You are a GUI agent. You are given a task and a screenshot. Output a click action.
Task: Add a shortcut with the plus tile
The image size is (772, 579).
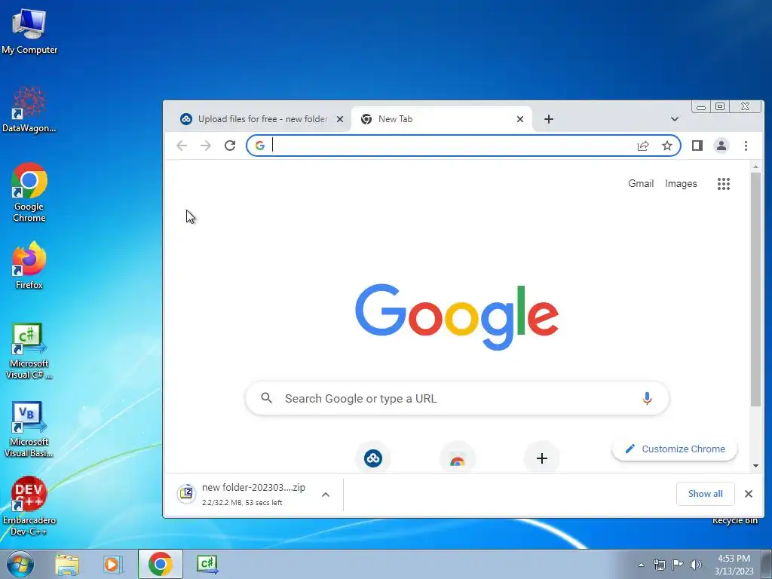pos(541,458)
